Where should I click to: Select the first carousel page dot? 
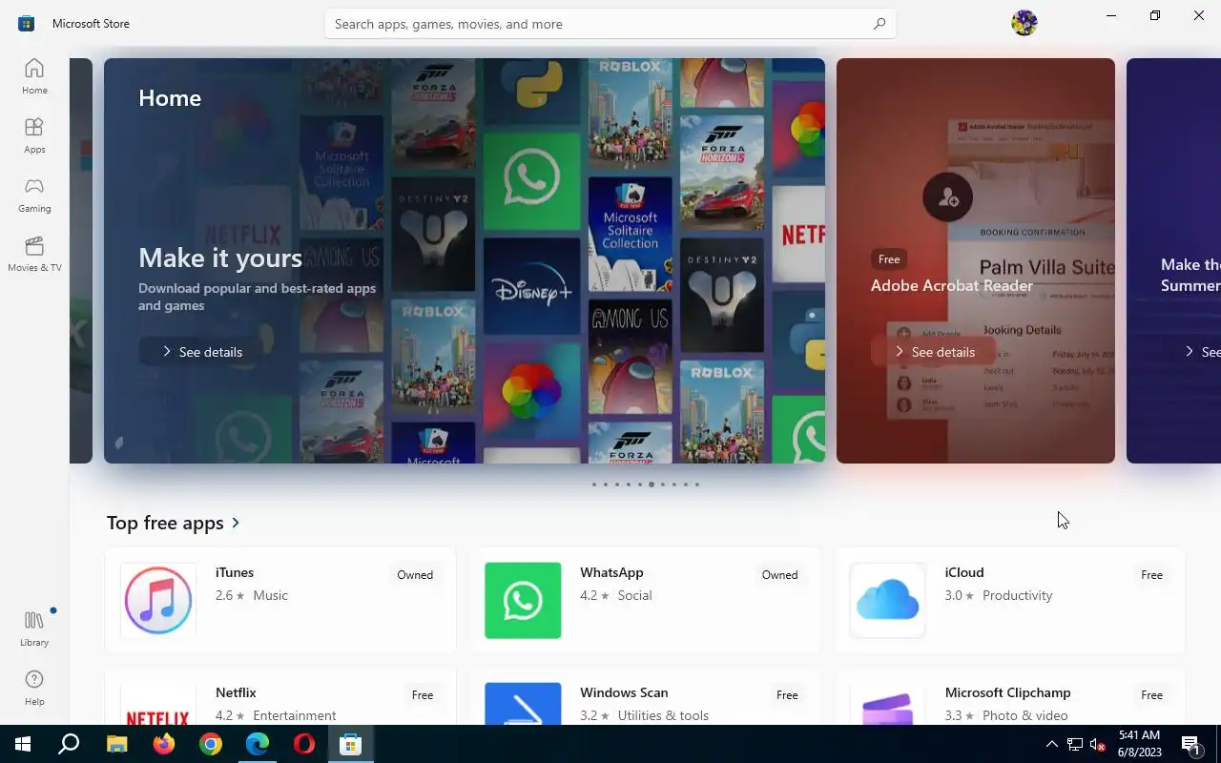click(593, 485)
